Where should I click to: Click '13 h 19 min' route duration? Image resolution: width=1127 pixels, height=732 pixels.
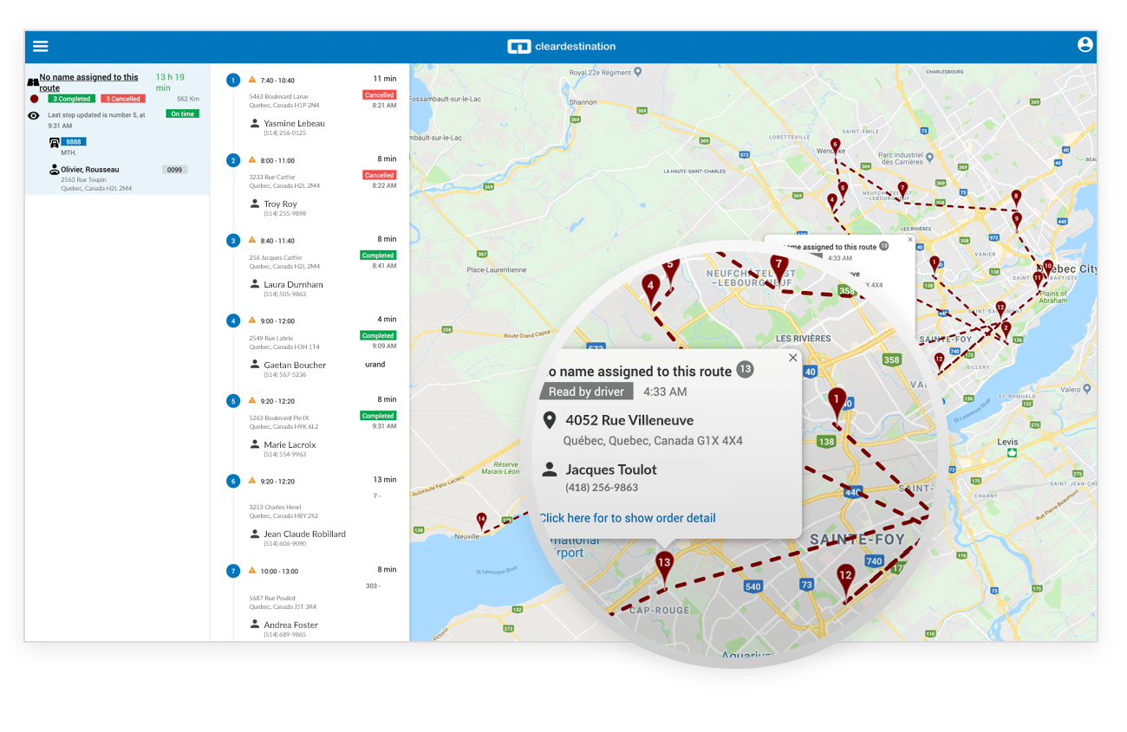coord(170,82)
